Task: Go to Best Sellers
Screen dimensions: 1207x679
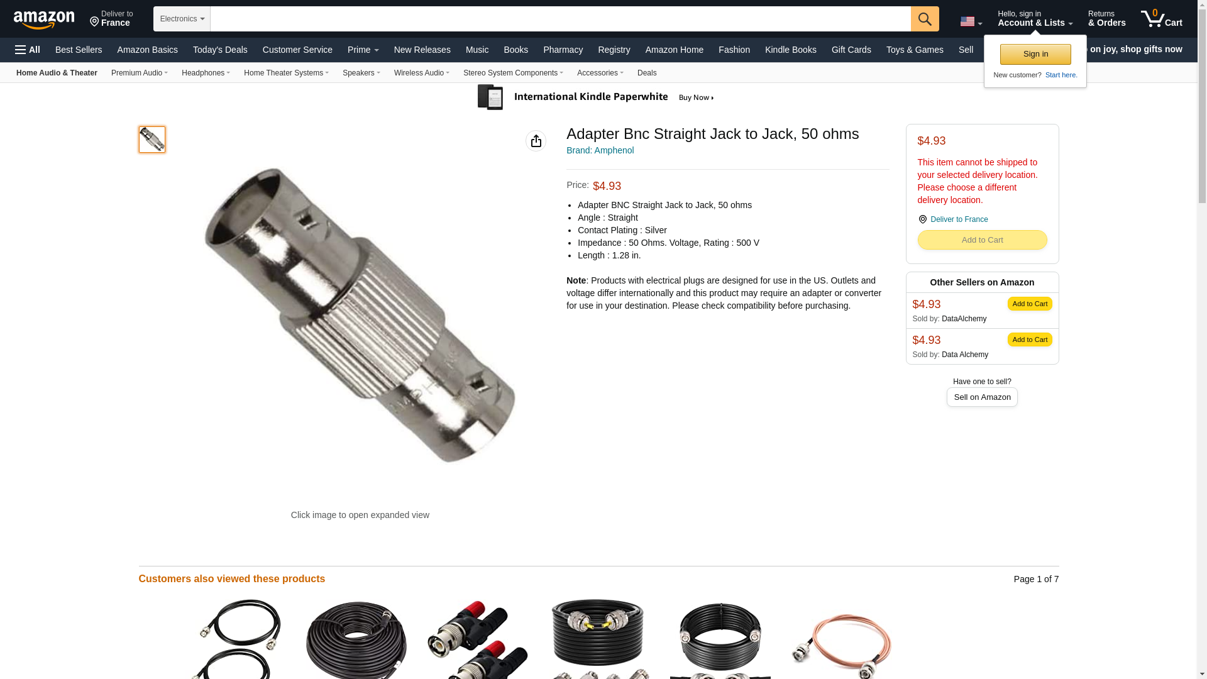Action: pyautogui.click(x=79, y=50)
